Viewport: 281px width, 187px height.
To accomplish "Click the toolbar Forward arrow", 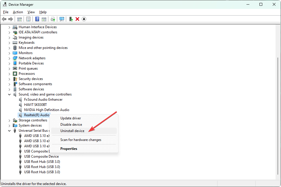I will [11, 19].
